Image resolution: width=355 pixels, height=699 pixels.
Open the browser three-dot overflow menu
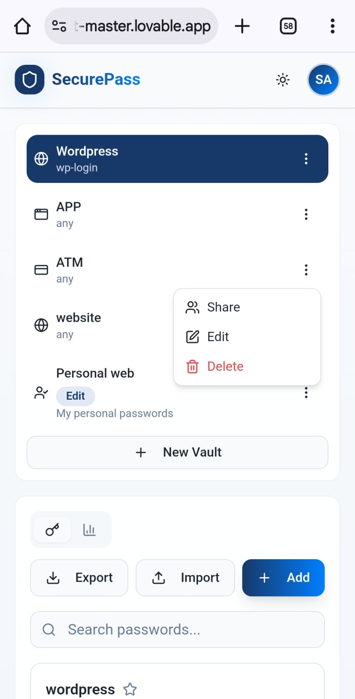(x=332, y=26)
